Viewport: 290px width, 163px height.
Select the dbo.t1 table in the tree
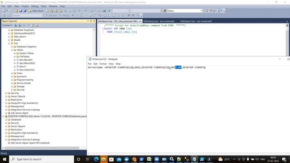pos(23,67)
